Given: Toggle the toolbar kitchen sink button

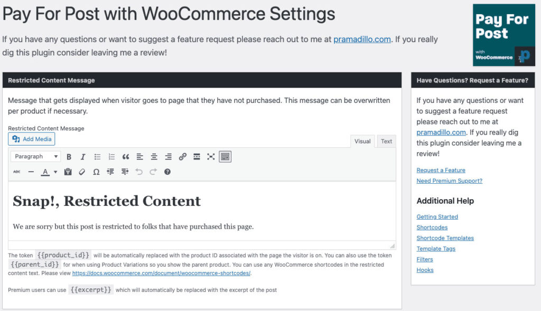Looking at the screenshot, I should pos(225,157).
